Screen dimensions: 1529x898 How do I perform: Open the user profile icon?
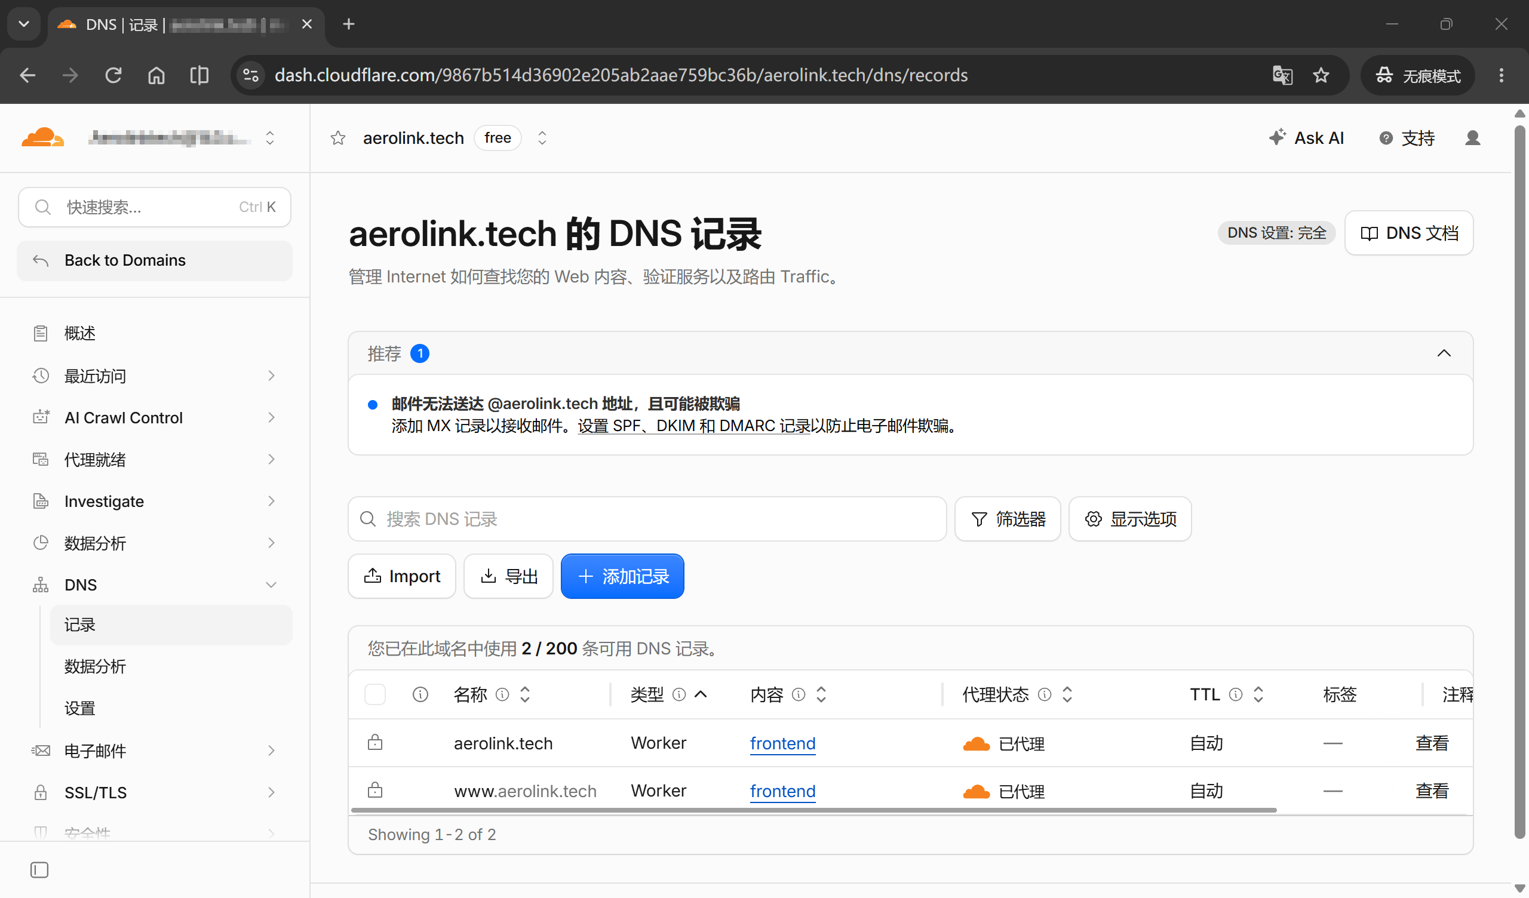click(x=1473, y=139)
